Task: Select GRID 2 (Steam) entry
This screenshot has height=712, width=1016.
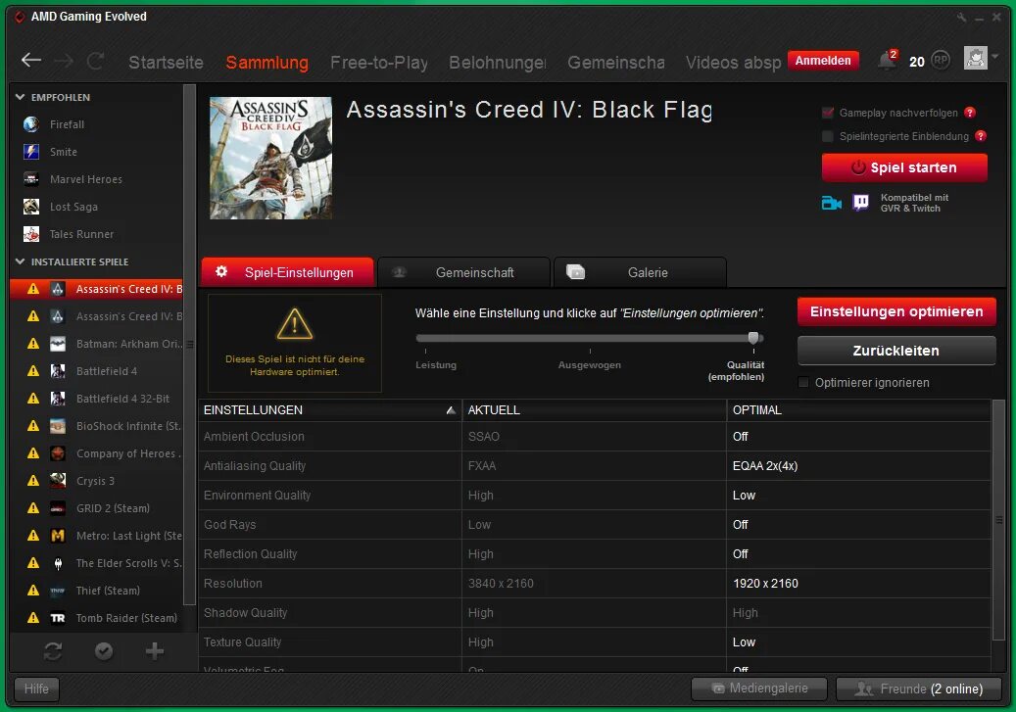Action: pyautogui.click(x=97, y=508)
